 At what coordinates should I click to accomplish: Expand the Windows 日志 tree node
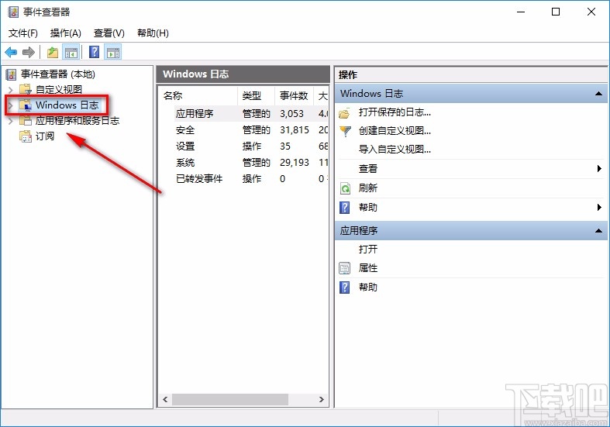pos(11,105)
